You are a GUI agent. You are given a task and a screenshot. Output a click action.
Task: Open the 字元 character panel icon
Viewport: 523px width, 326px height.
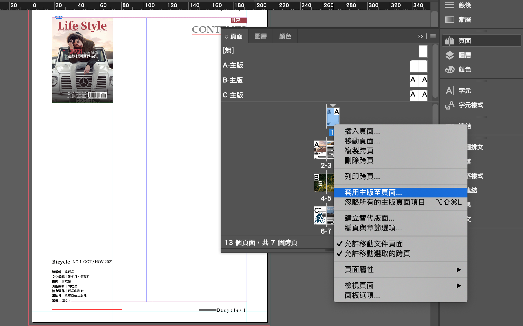[x=450, y=90]
